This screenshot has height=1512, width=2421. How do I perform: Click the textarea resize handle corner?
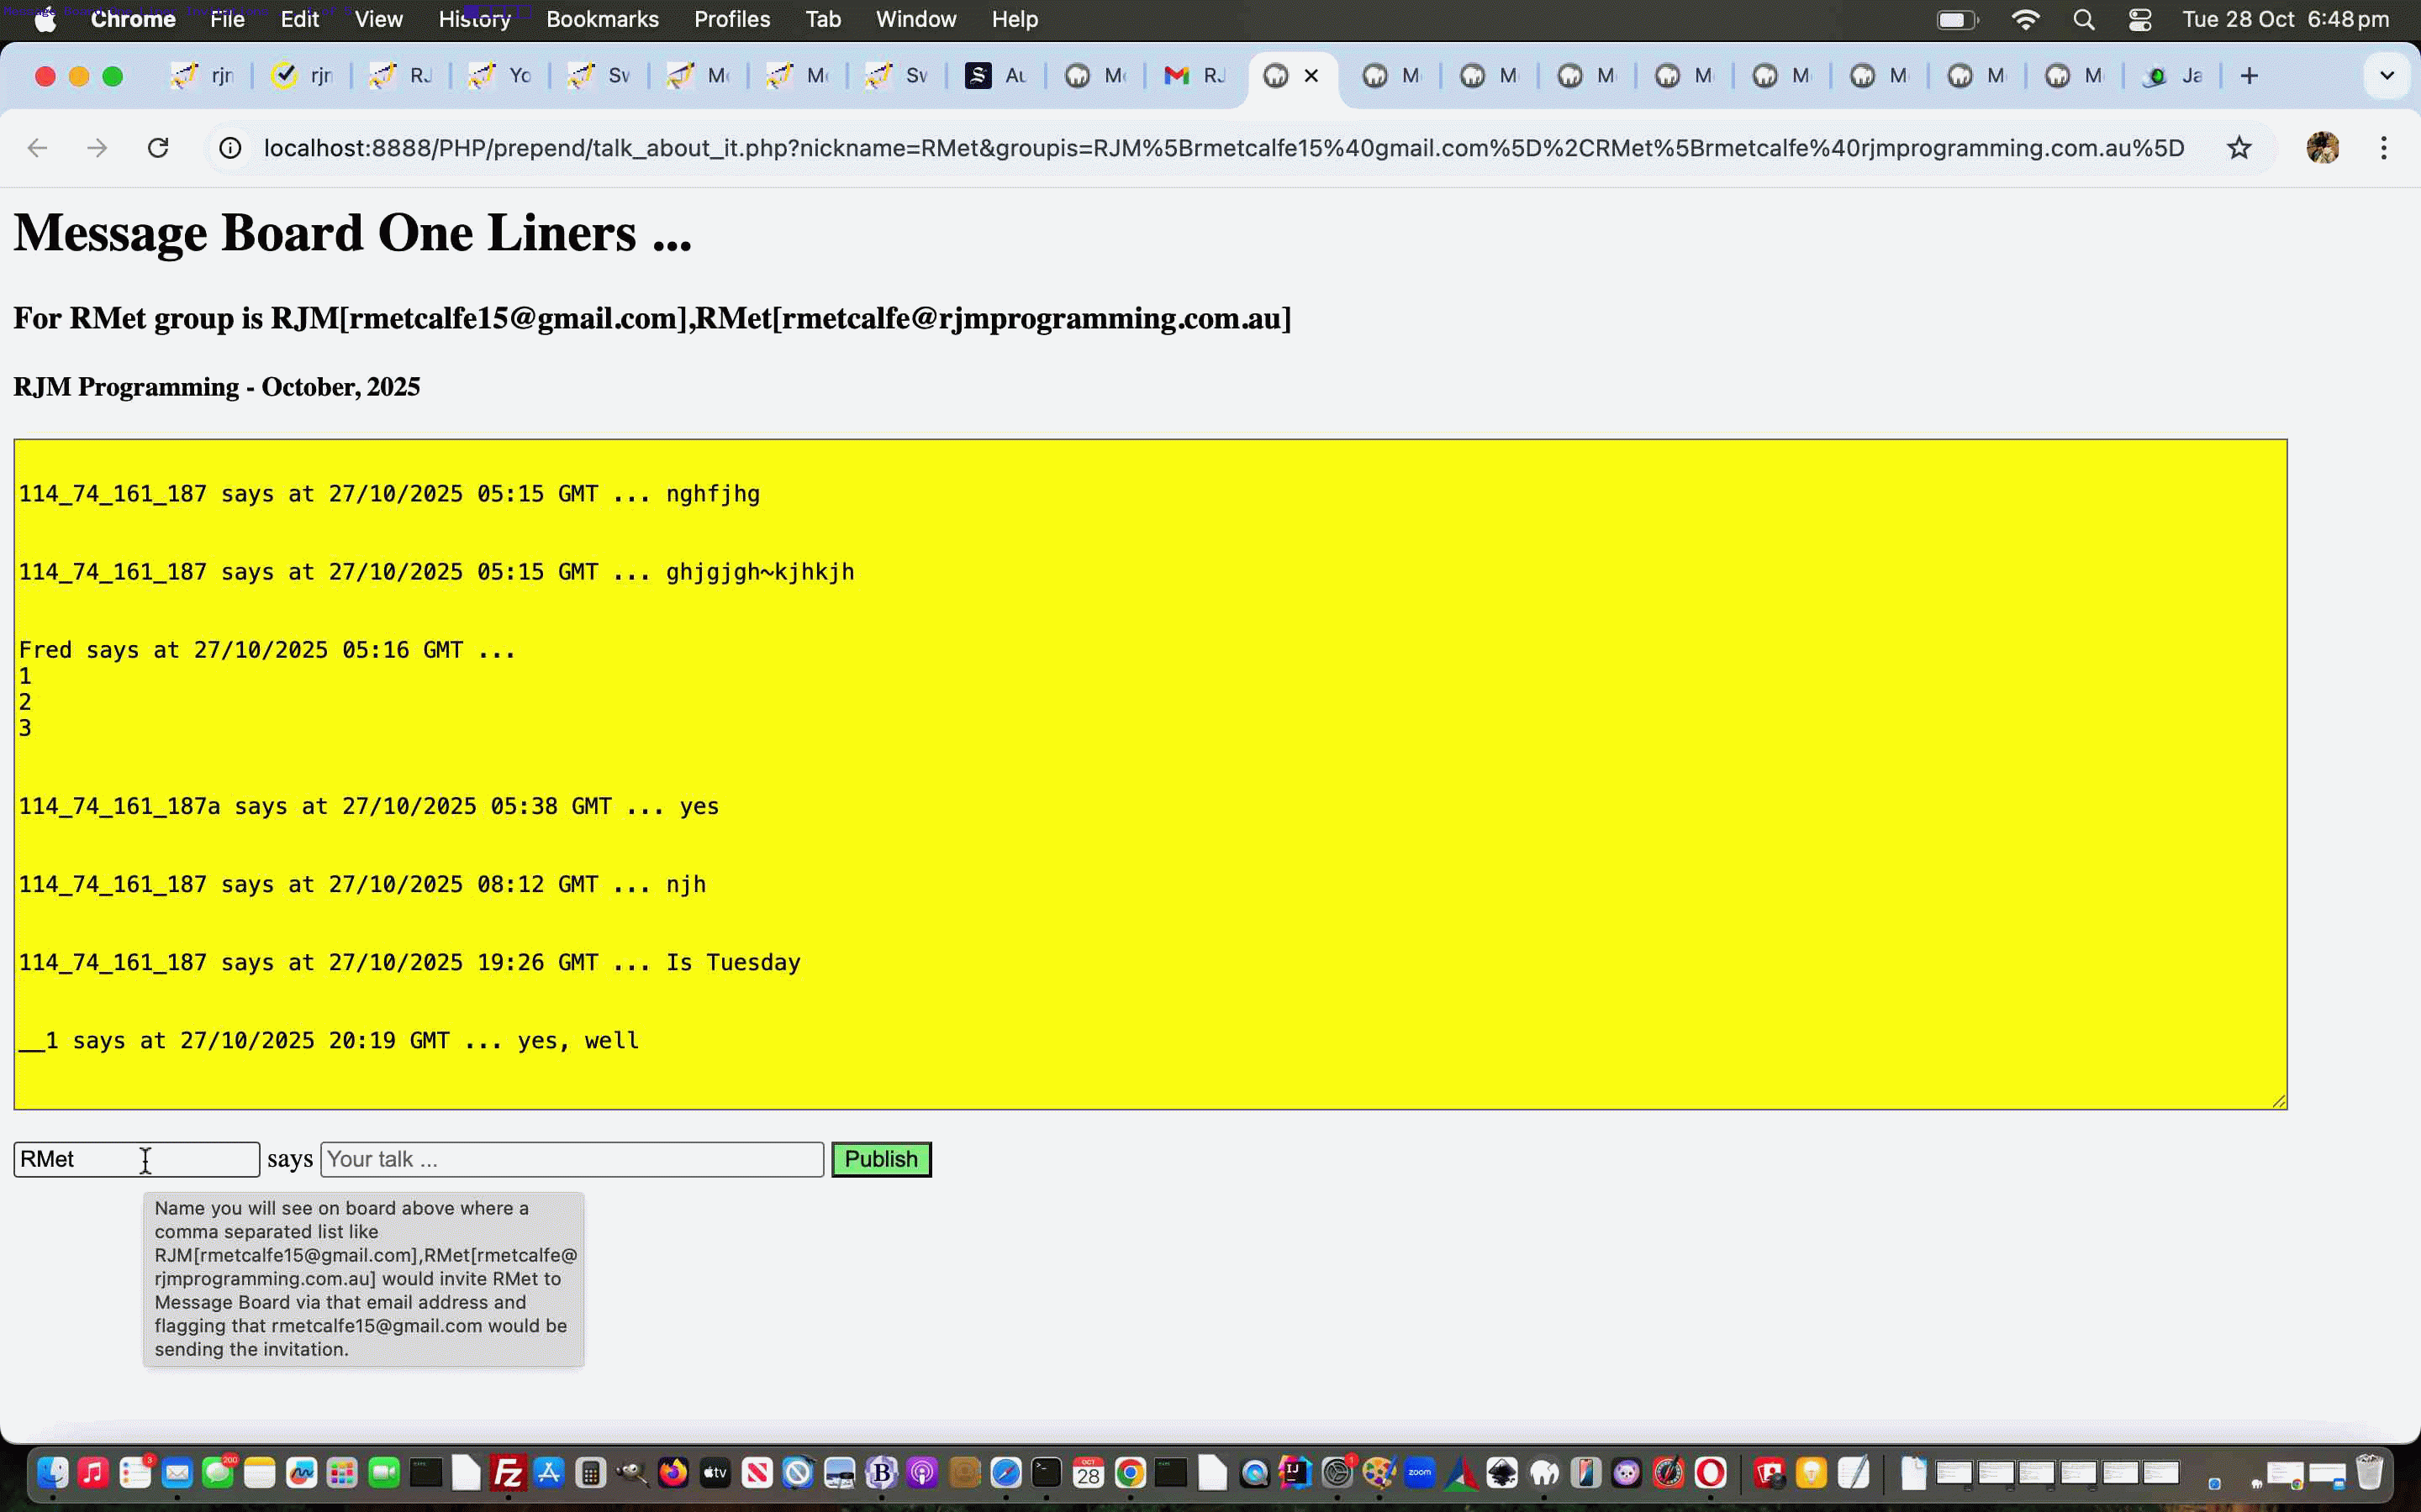pyautogui.click(x=2278, y=1101)
